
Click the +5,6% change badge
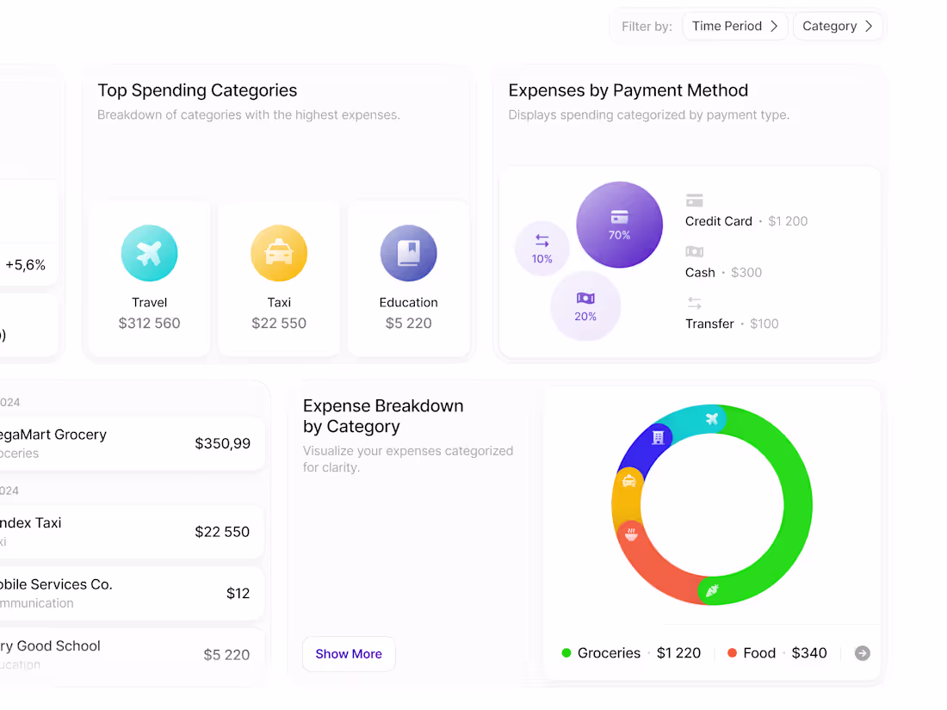tap(27, 264)
